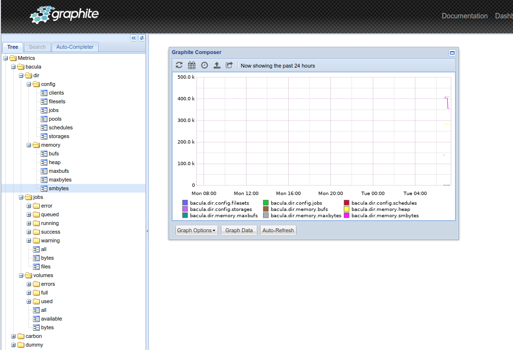Click the tree panel refresh icon
This screenshot has height=350, width=513.
click(142, 38)
